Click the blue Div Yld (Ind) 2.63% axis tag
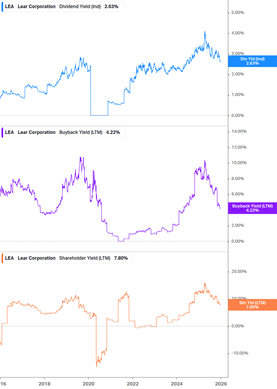 (x=252, y=61)
